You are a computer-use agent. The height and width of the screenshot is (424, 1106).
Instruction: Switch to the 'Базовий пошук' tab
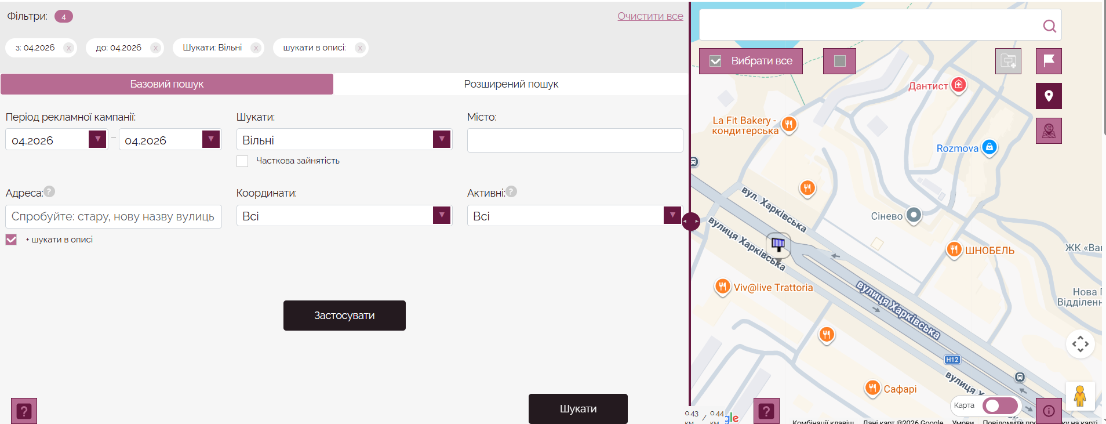(167, 84)
